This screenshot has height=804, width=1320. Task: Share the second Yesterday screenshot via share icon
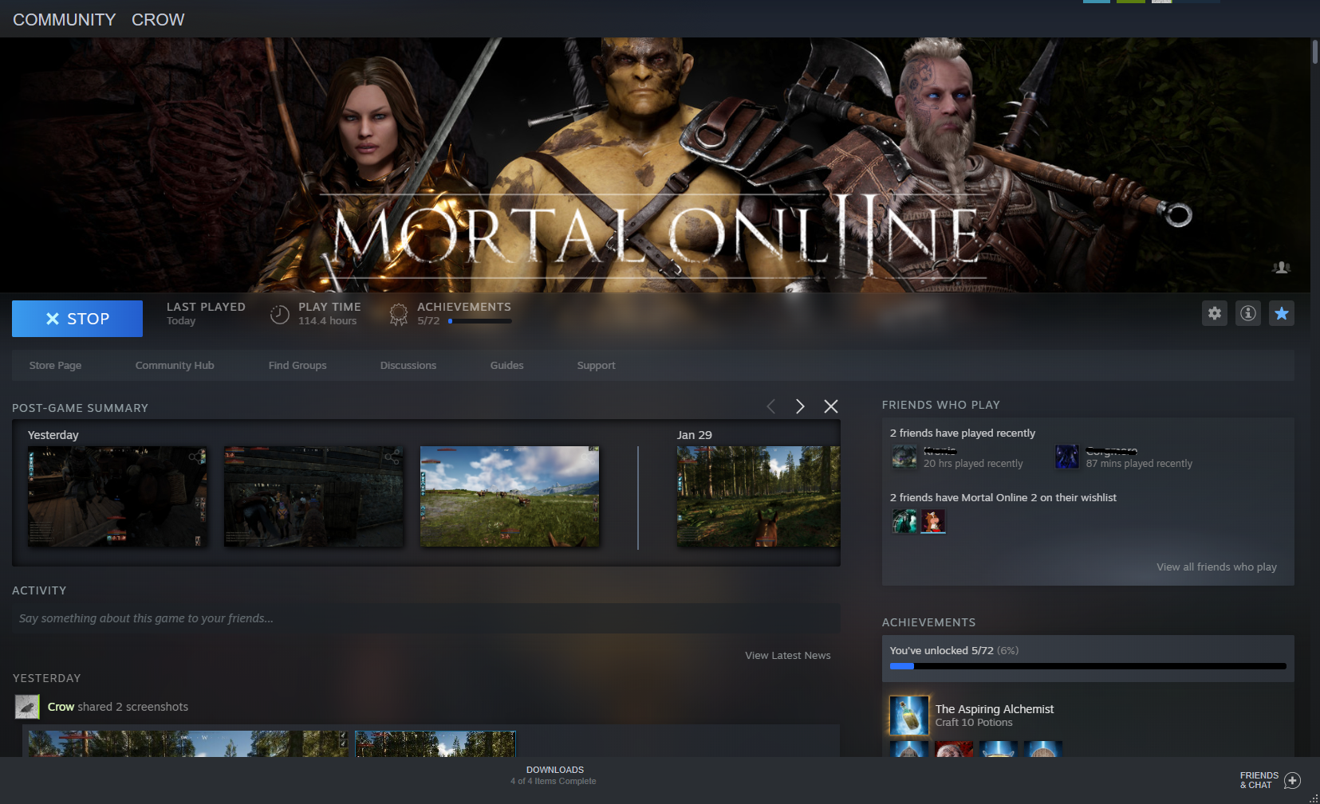tap(392, 457)
